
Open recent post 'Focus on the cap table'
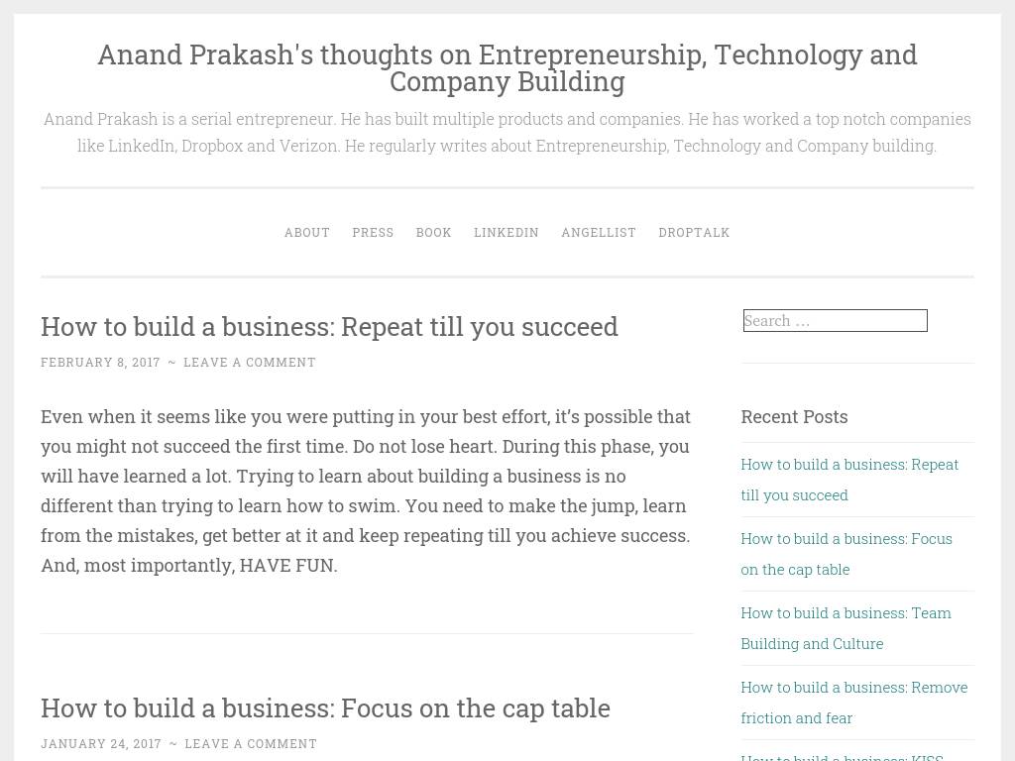click(x=846, y=554)
